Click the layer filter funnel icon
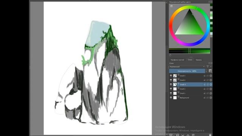This screenshot has height=136, width=242. click(x=208, y=66)
